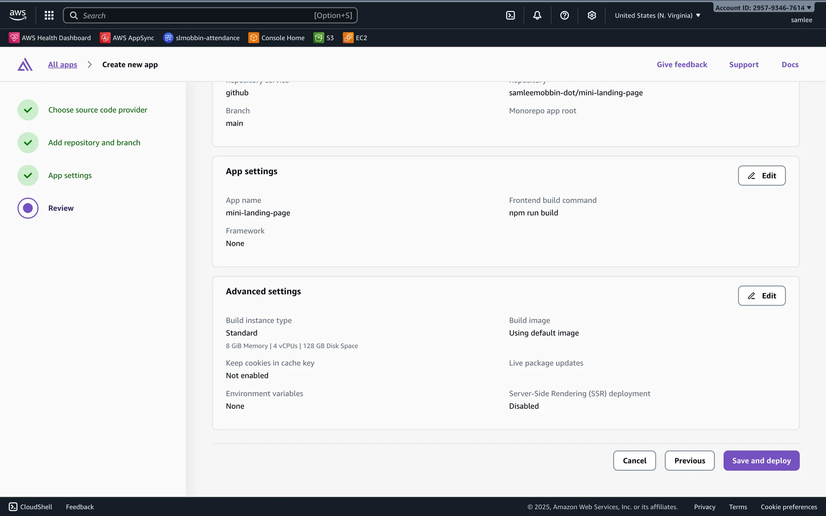The height and width of the screenshot is (516, 826).
Task: Open the AWS services grid menu
Action: click(x=49, y=15)
